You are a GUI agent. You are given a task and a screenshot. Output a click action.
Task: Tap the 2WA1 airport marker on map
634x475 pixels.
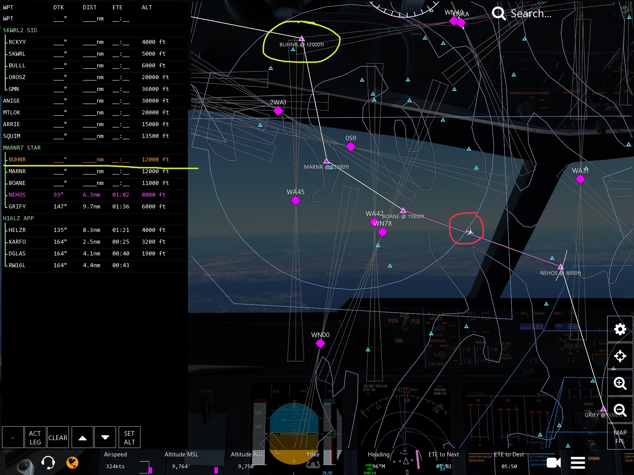[278, 110]
